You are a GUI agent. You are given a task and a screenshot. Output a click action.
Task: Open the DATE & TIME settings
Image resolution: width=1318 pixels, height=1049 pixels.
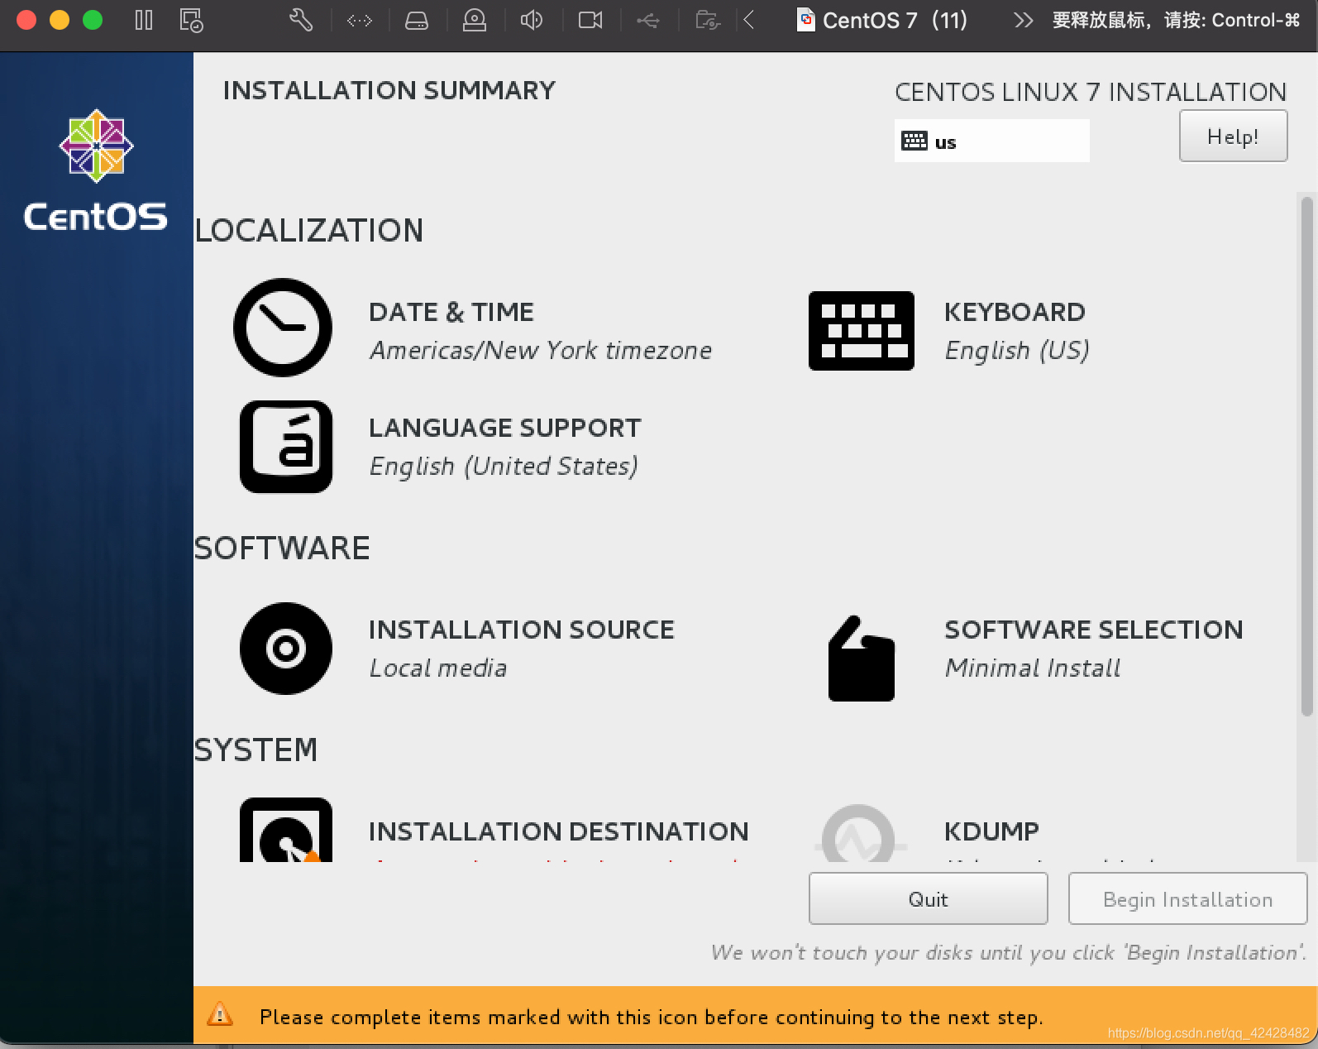[x=451, y=312]
